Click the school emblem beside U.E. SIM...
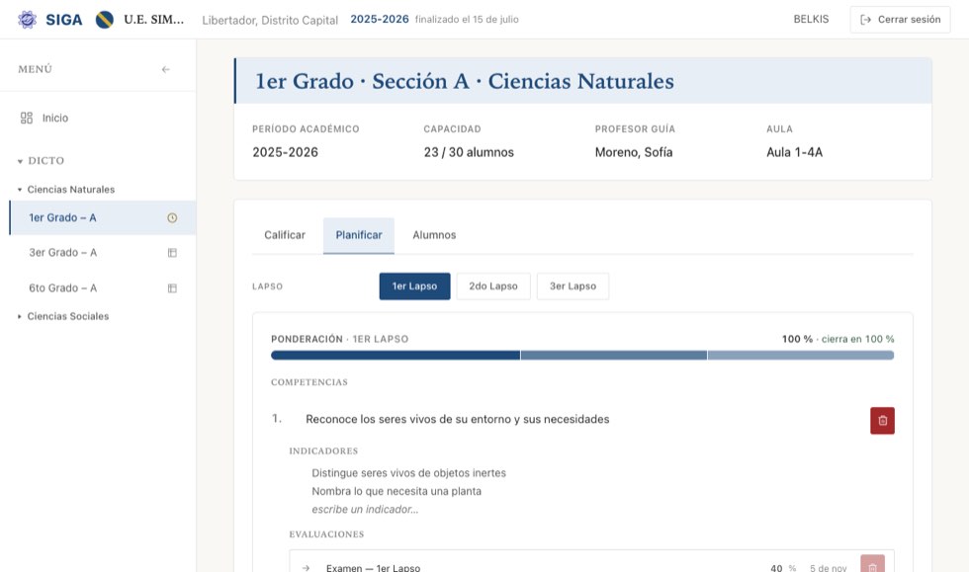This screenshot has width=969, height=572. pyautogui.click(x=105, y=20)
